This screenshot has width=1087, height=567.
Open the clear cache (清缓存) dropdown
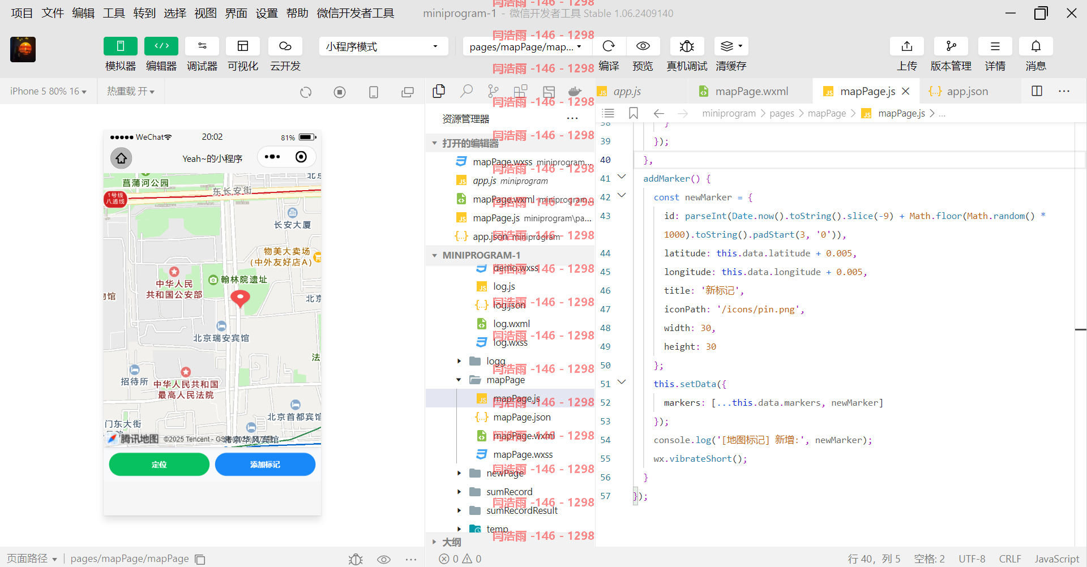pos(731,46)
